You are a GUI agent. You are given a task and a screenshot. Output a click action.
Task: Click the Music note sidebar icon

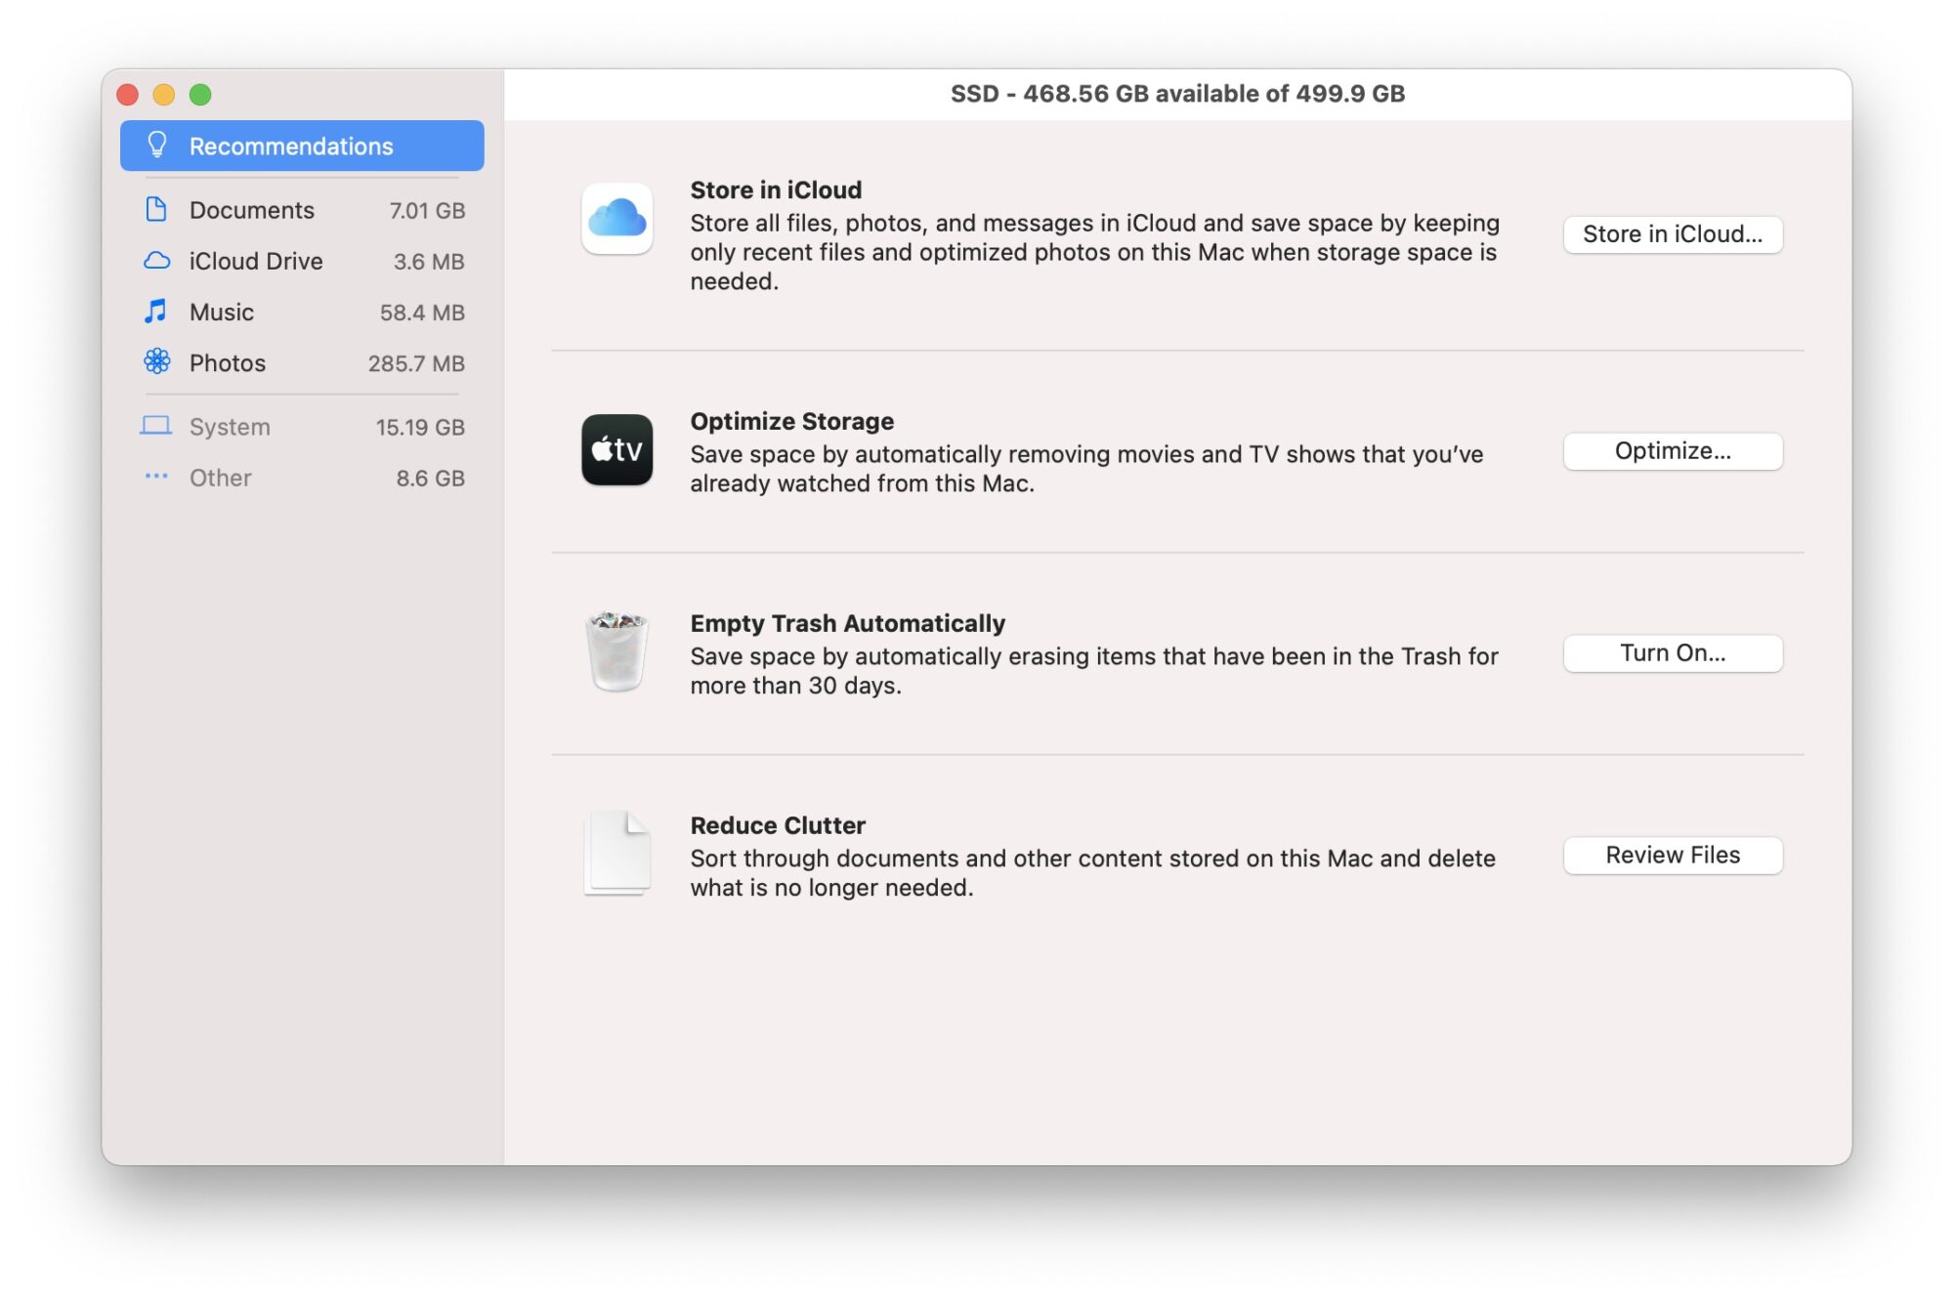tap(156, 312)
